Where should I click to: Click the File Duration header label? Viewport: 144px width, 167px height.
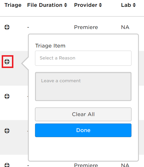coord(45,5)
